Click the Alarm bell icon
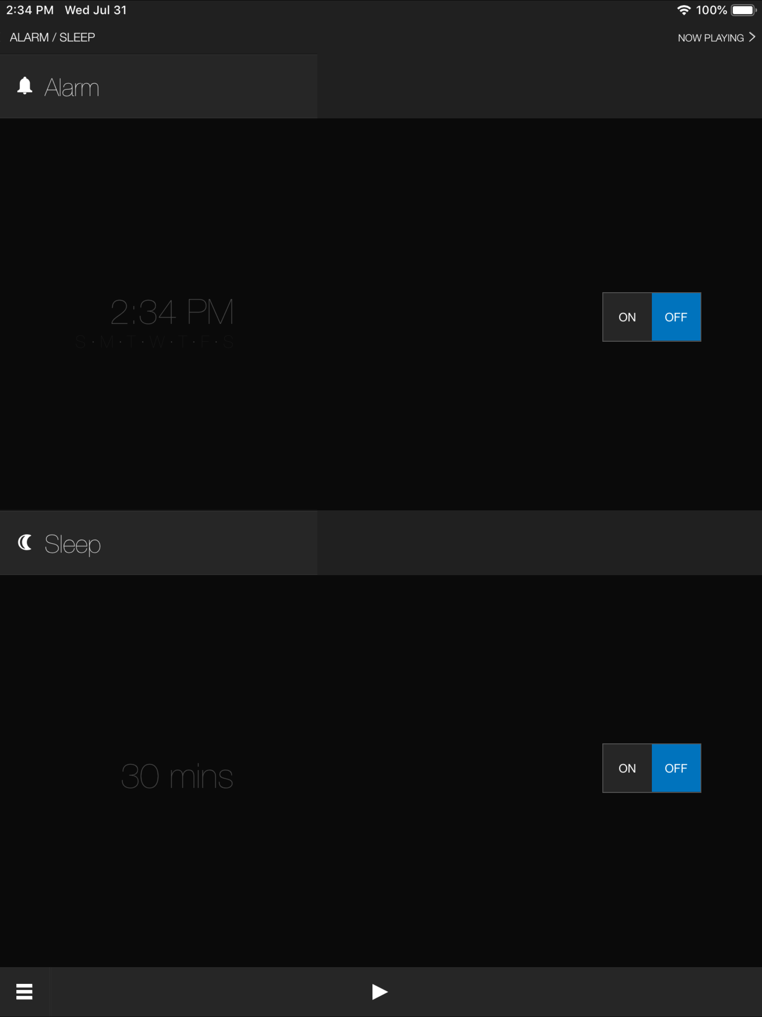 point(25,86)
